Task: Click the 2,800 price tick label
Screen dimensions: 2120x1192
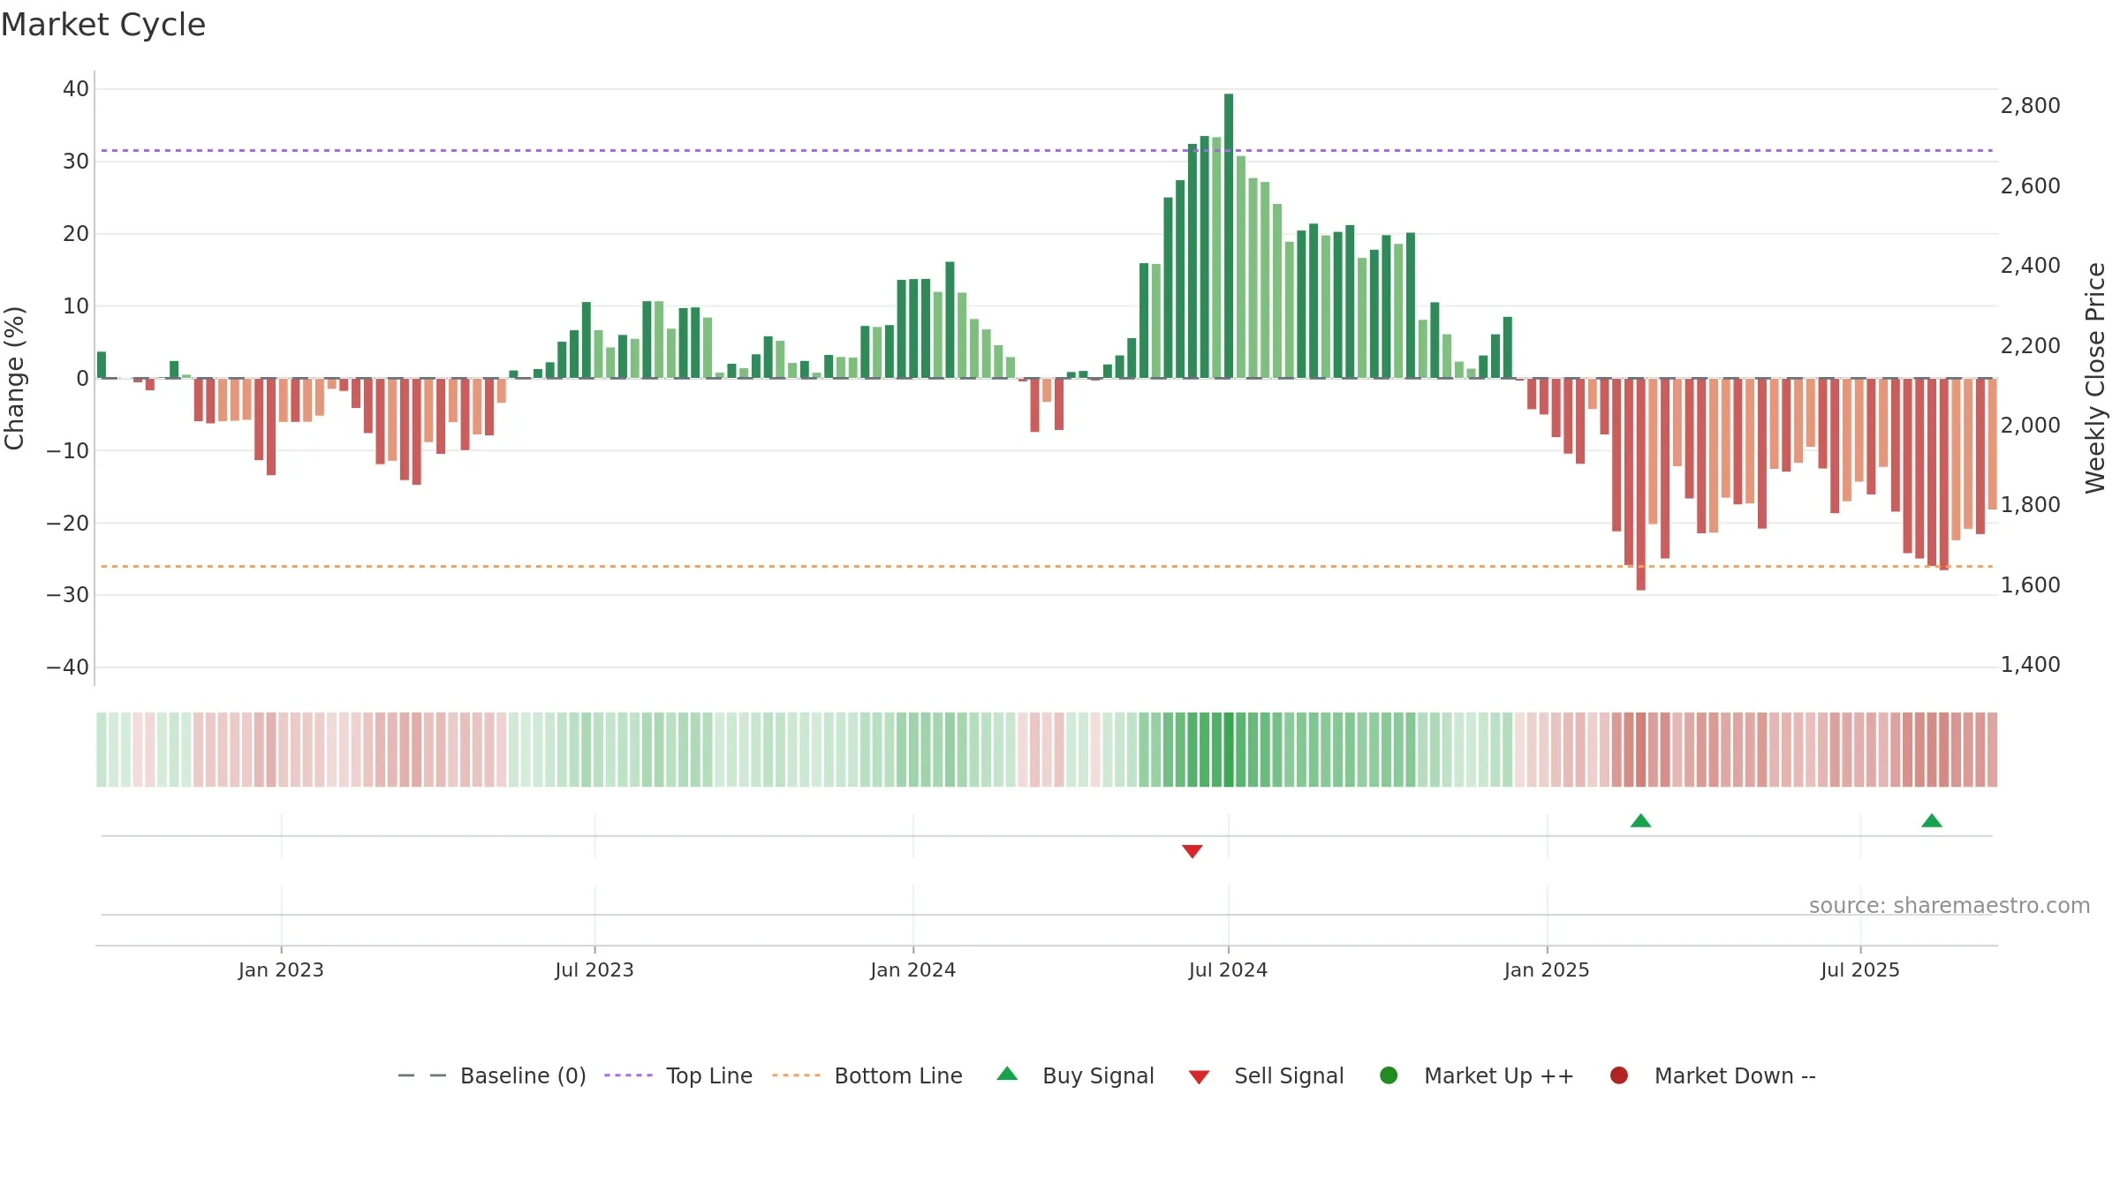Action: point(2030,105)
